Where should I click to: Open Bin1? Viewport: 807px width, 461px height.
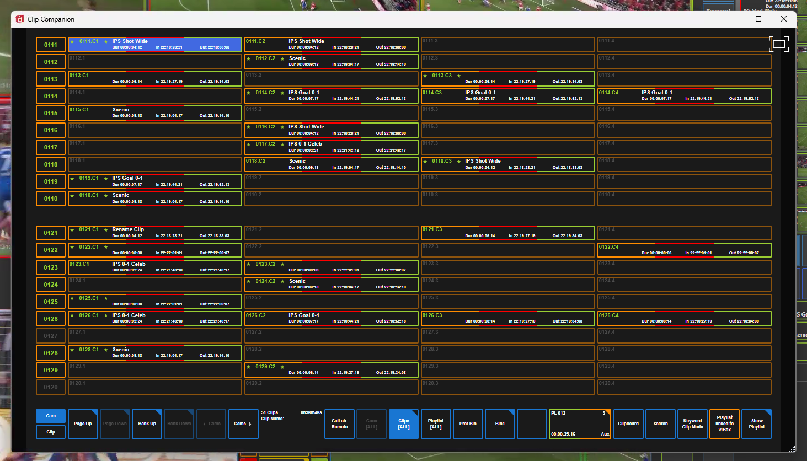pos(500,424)
